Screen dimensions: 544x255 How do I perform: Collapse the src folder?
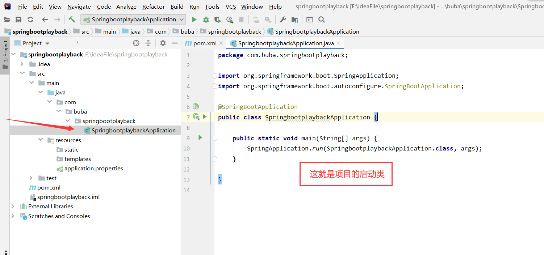(x=22, y=73)
